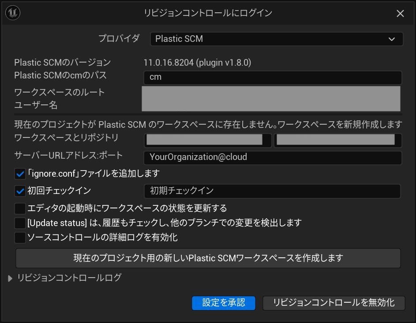Image resolution: width=416 pixels, height=323 pixels.
Task: Click the ワークスペースのルート label
Action: 60,92
